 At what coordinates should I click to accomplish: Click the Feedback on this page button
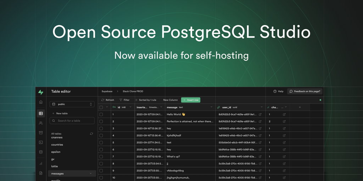pyautogui.click(x=305, y=91)
